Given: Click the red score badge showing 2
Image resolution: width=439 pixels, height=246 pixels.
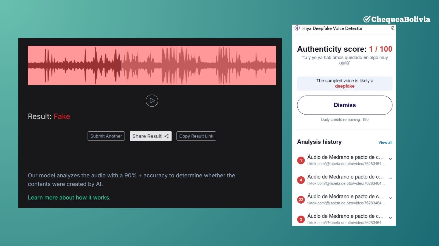Looking at the screenshot, I should (301, 219).
